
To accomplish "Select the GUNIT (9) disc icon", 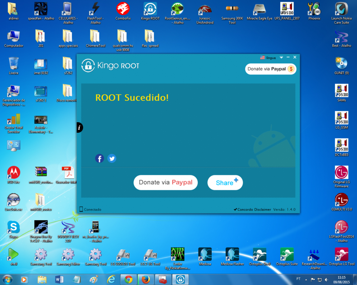I will click(x=342, y=66).
